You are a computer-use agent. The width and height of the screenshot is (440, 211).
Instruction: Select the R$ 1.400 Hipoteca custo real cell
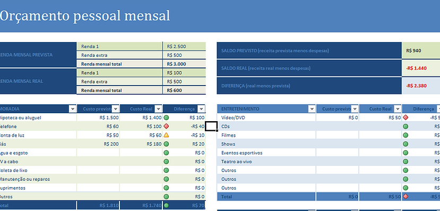141,117
